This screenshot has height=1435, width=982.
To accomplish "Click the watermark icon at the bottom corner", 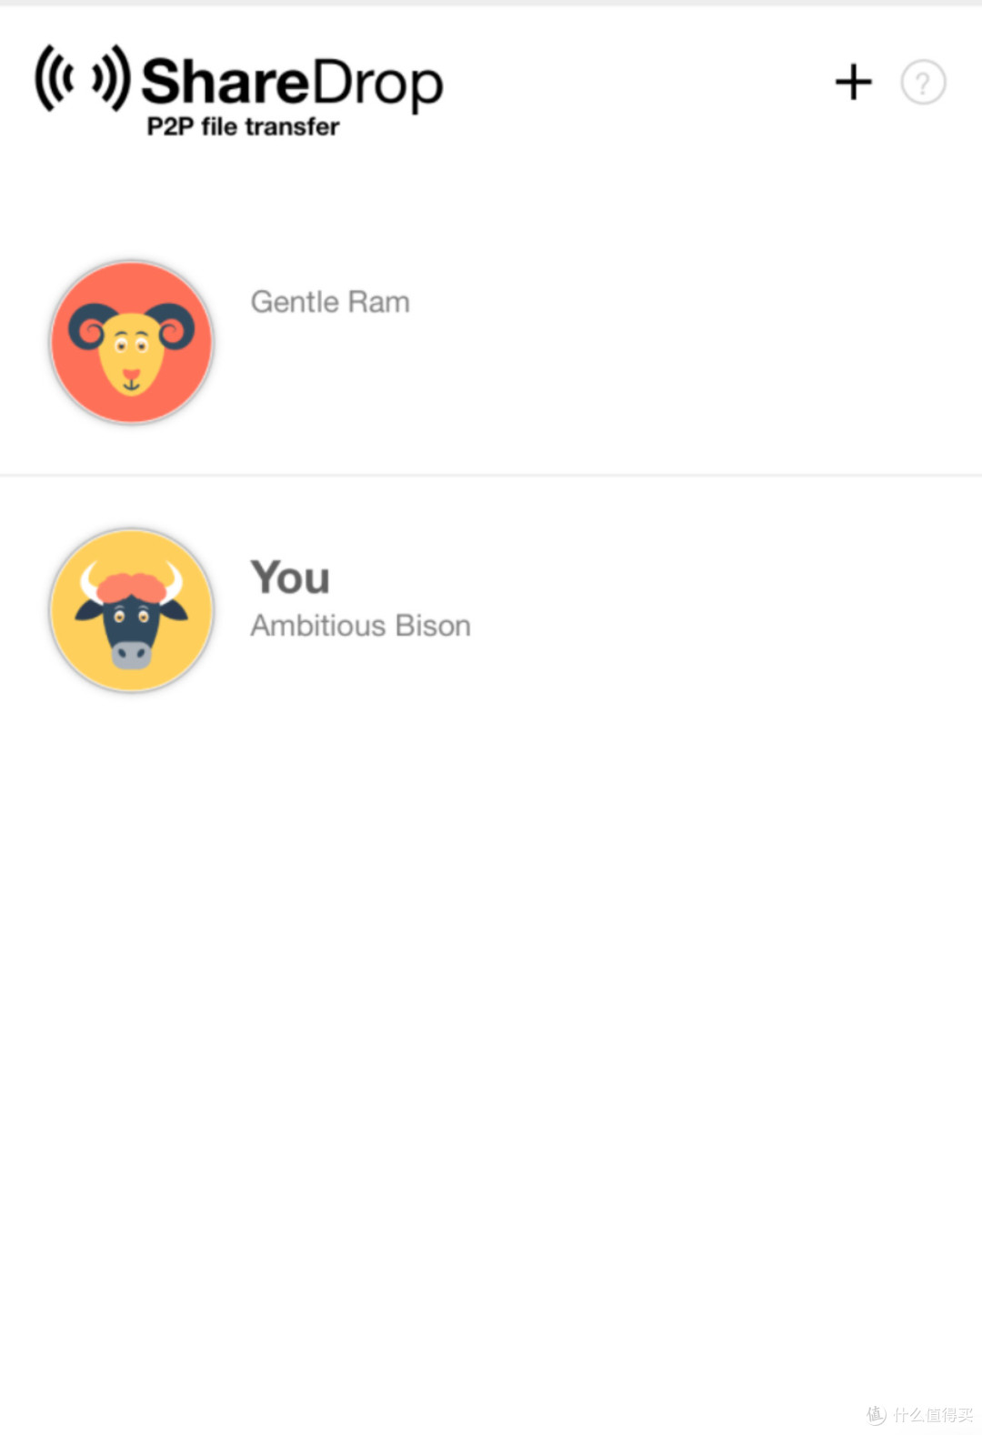I will point(876,1414).
